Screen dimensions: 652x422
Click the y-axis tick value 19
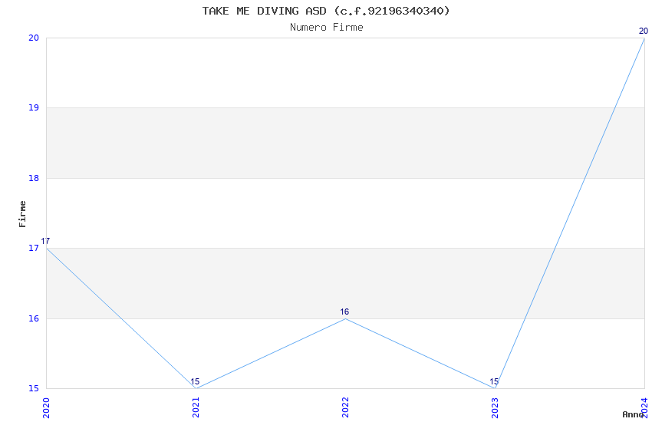[x=34, y=107]
